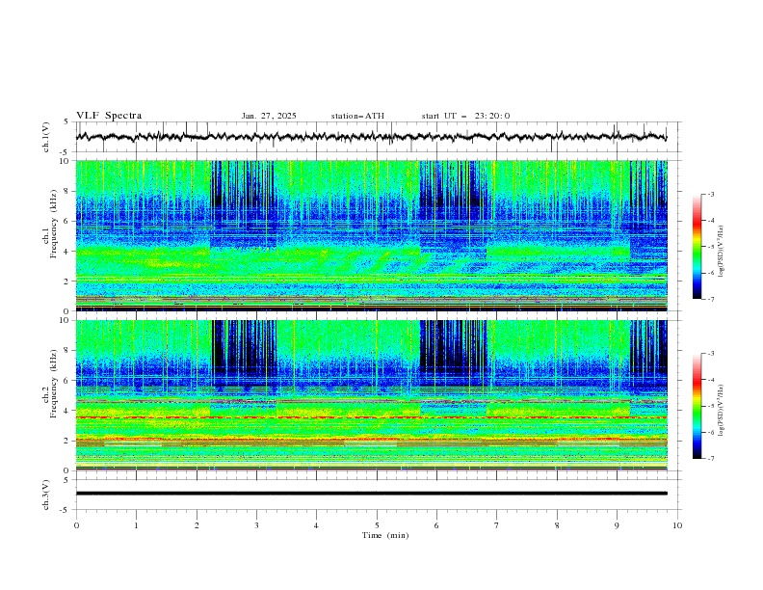Click the "VLF Spectra" plot title

click(x=109, y=116)
